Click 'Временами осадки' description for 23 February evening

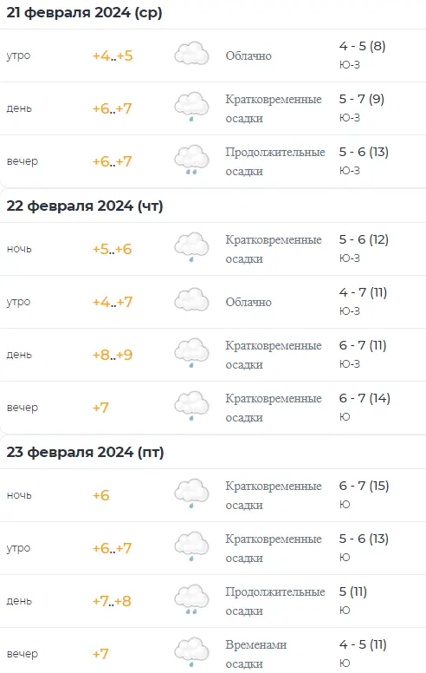(x=255, y=654)
